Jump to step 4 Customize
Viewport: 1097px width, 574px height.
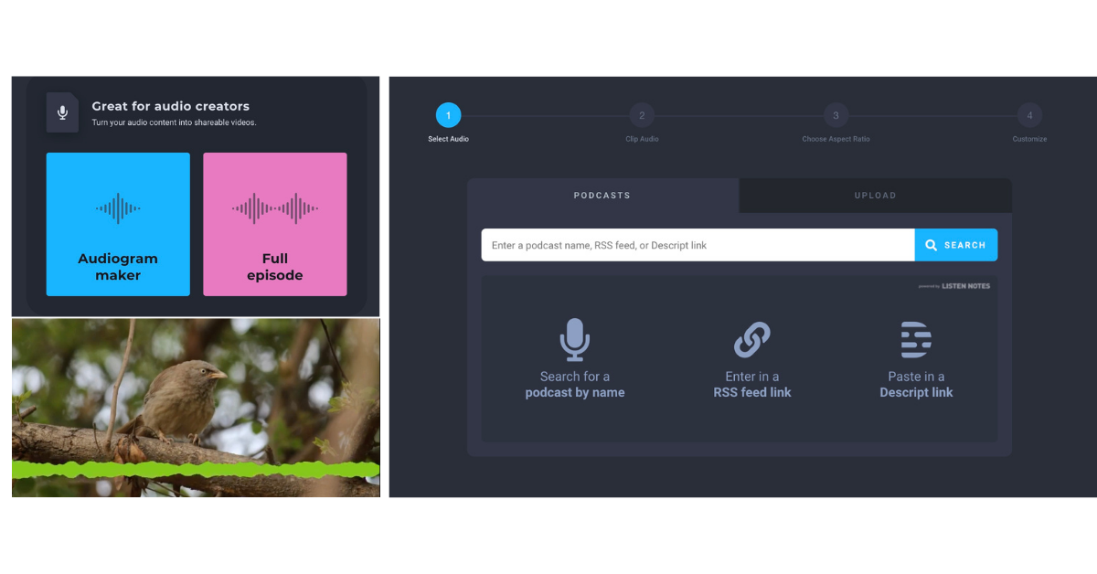click(1029, 115)
